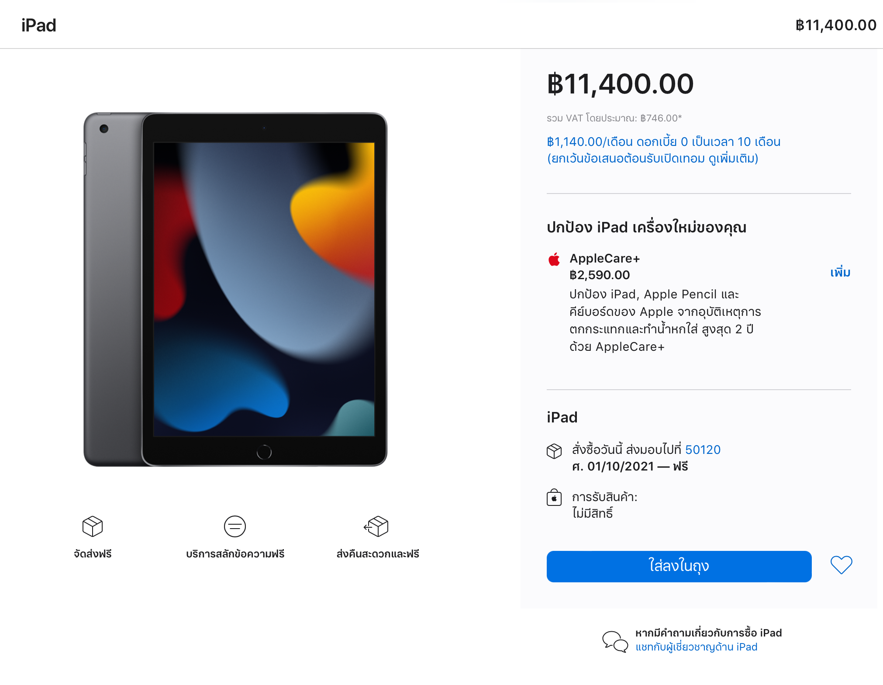Click the free delivery box icon
883x685 pixels.
(93, 526)
